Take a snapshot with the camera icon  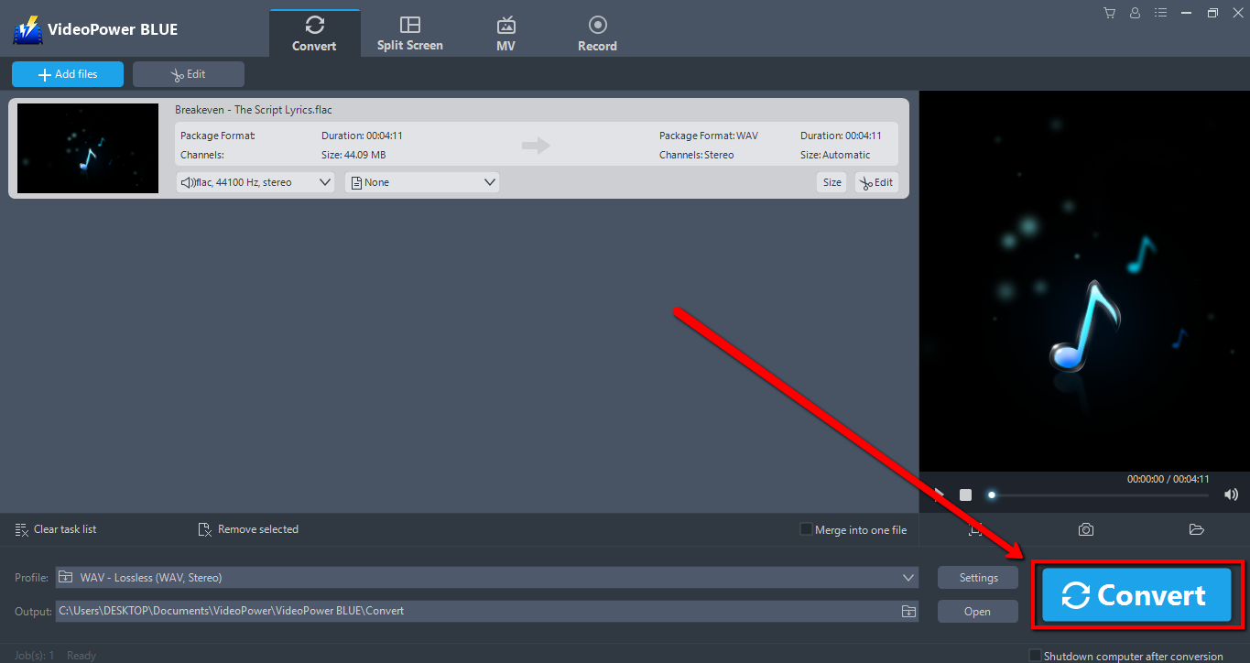point(1085,528)
